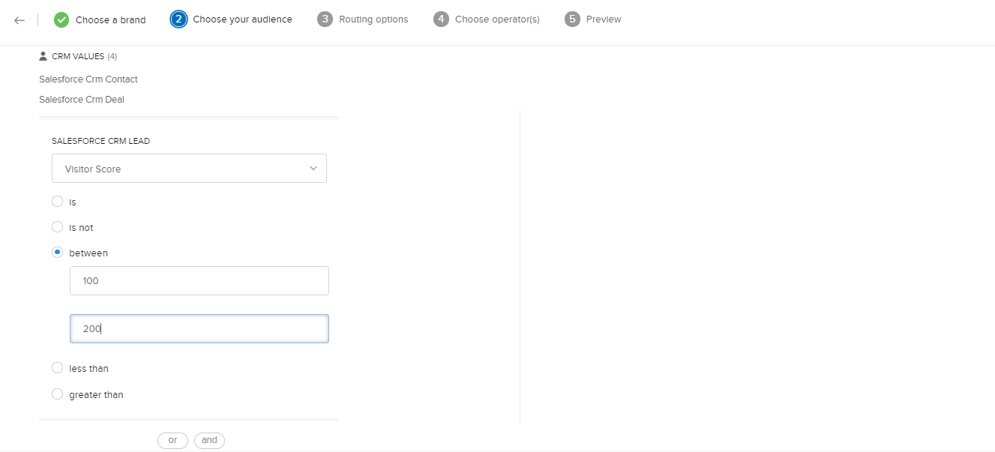
Task: Click the green checkmark step icon
Action: 61,19
